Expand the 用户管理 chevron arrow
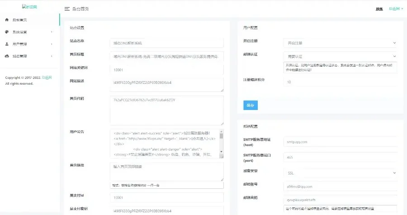 (52, 44)
